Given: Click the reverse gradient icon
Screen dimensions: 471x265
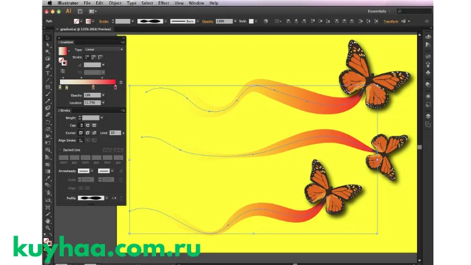Looking at the screenshot, I should [63, 71].
